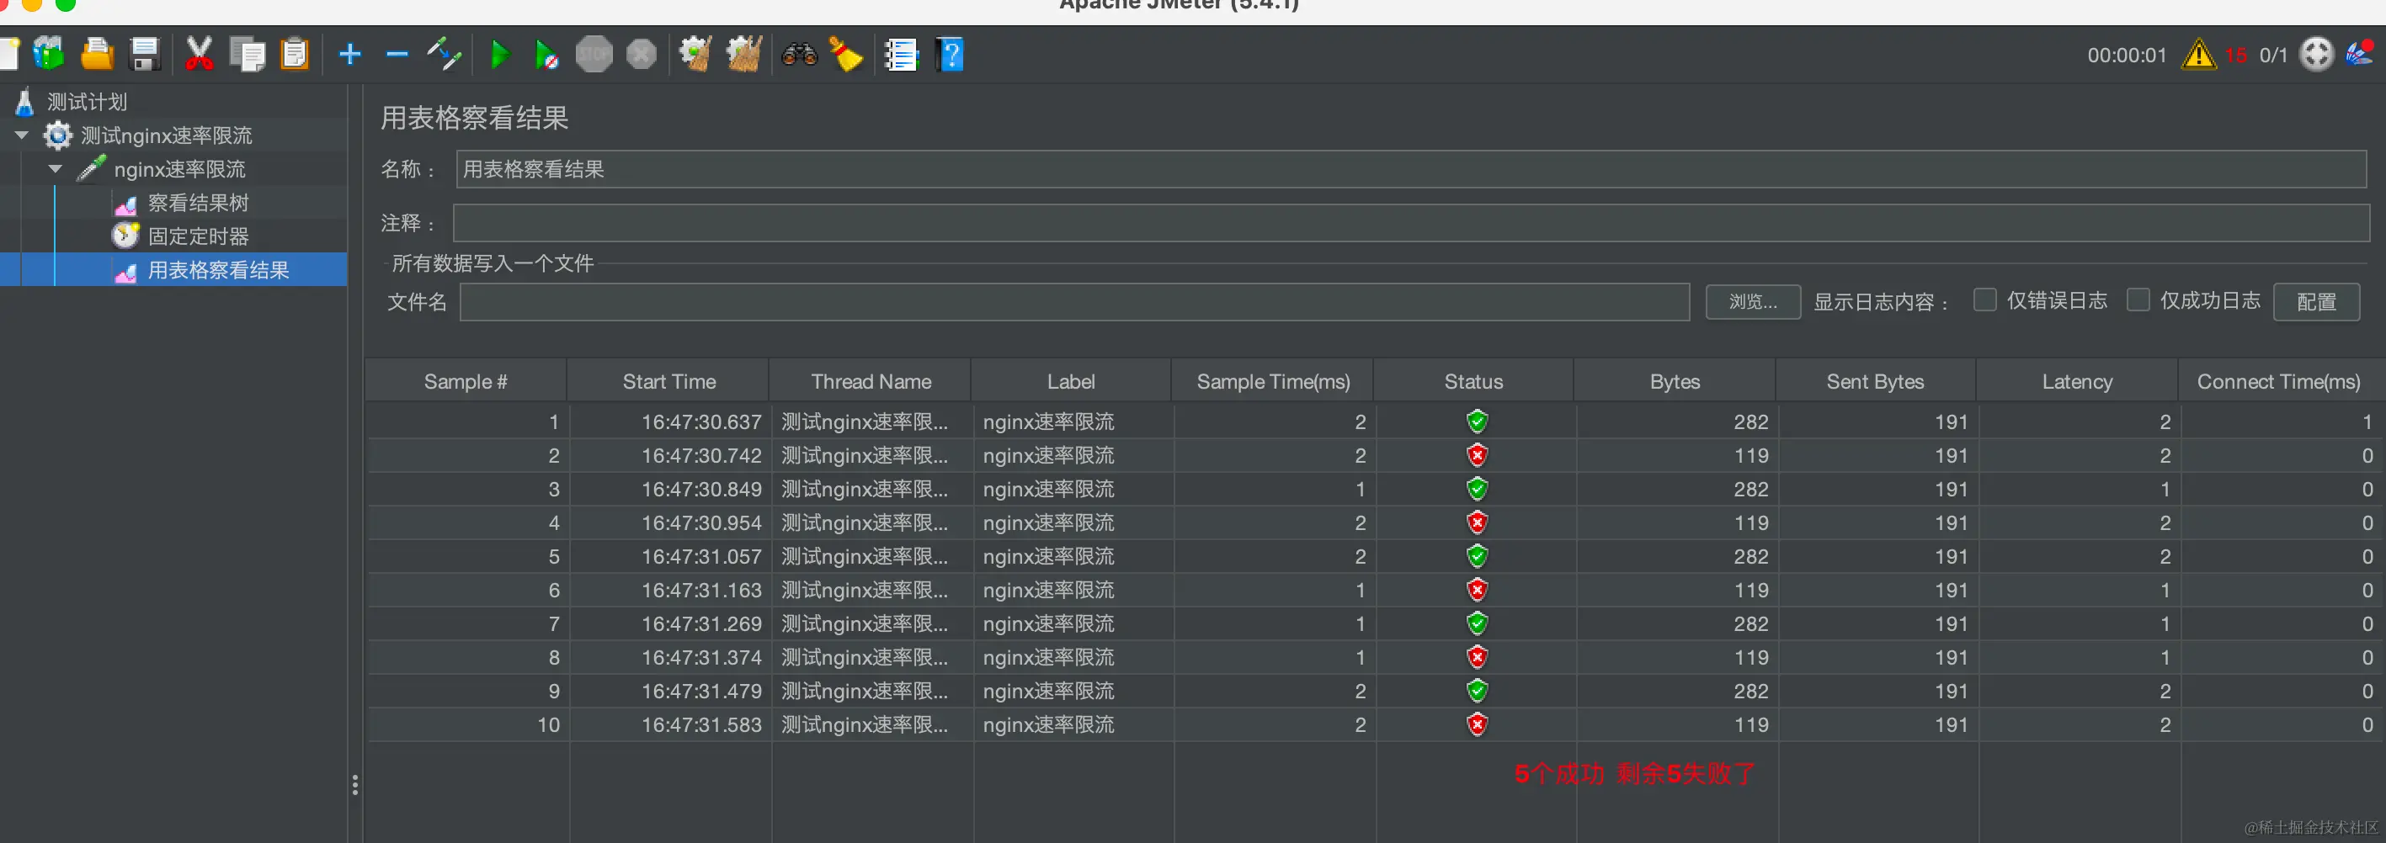Image resolution: width=2386 pixels, height=843 pixels.
Task: Open Search with the binoculars icon
Action: [799, 55]
